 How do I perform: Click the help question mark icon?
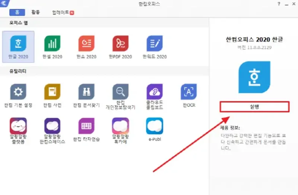click(279, 4)
